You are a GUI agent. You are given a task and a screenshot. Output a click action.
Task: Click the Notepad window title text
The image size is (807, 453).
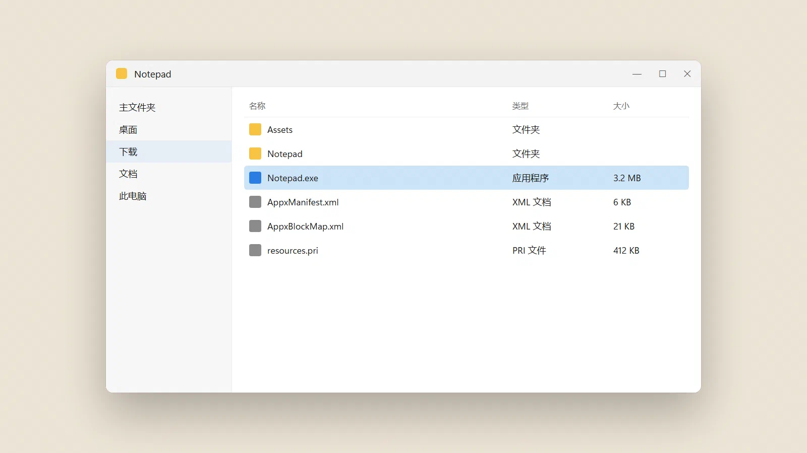pyautogui.click(x=153, y=74)
